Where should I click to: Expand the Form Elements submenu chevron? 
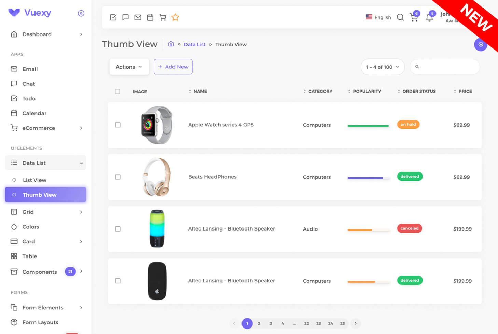(81, 307)
